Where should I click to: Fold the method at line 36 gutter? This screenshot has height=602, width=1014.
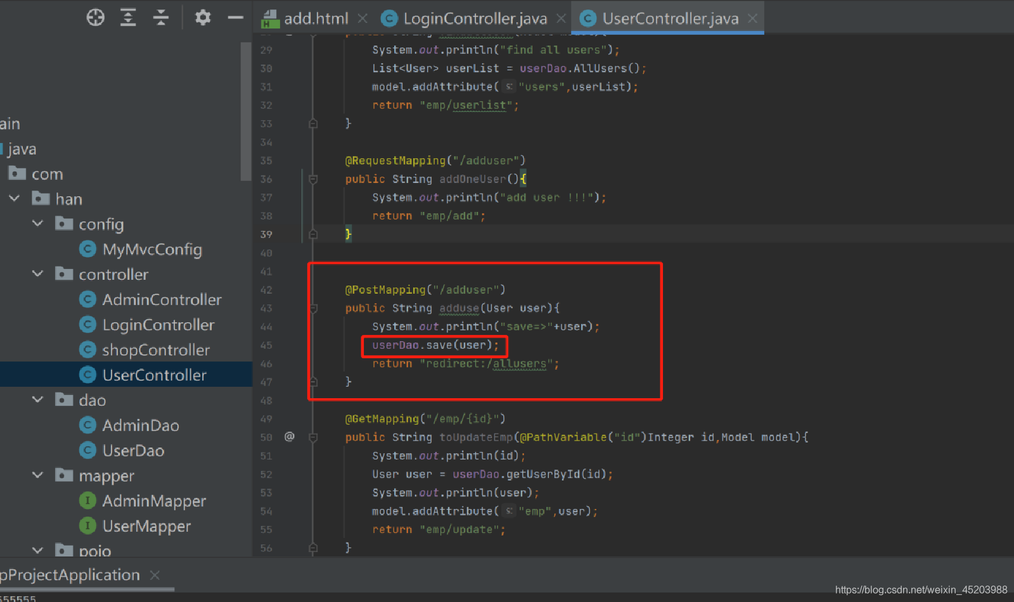click(313, 179)
